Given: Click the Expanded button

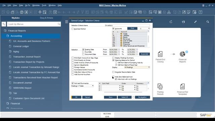Looking at the screenshot, I should tap(144, 54).
